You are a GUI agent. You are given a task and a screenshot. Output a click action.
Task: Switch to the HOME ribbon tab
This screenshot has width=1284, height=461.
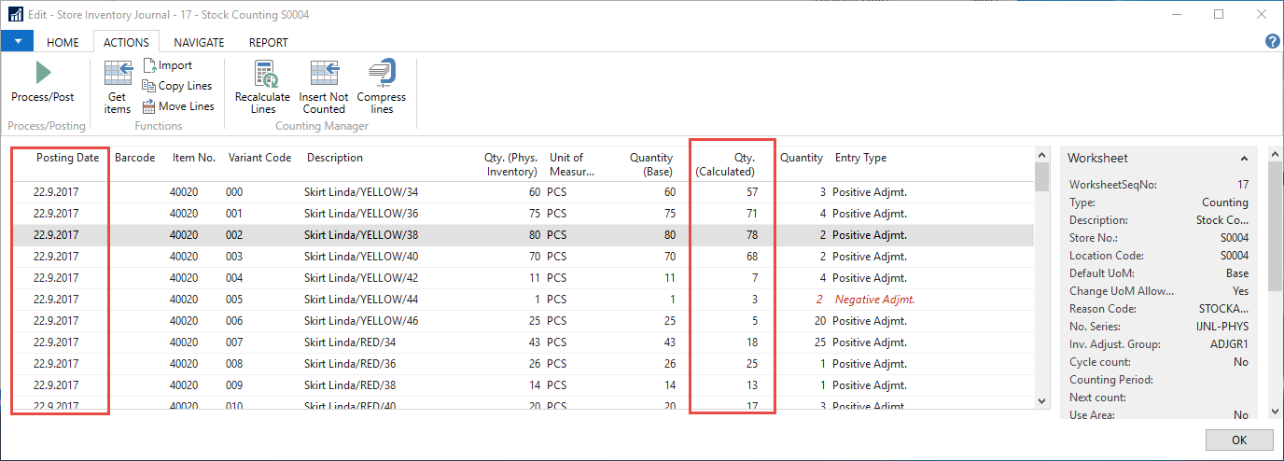(63, 42)
